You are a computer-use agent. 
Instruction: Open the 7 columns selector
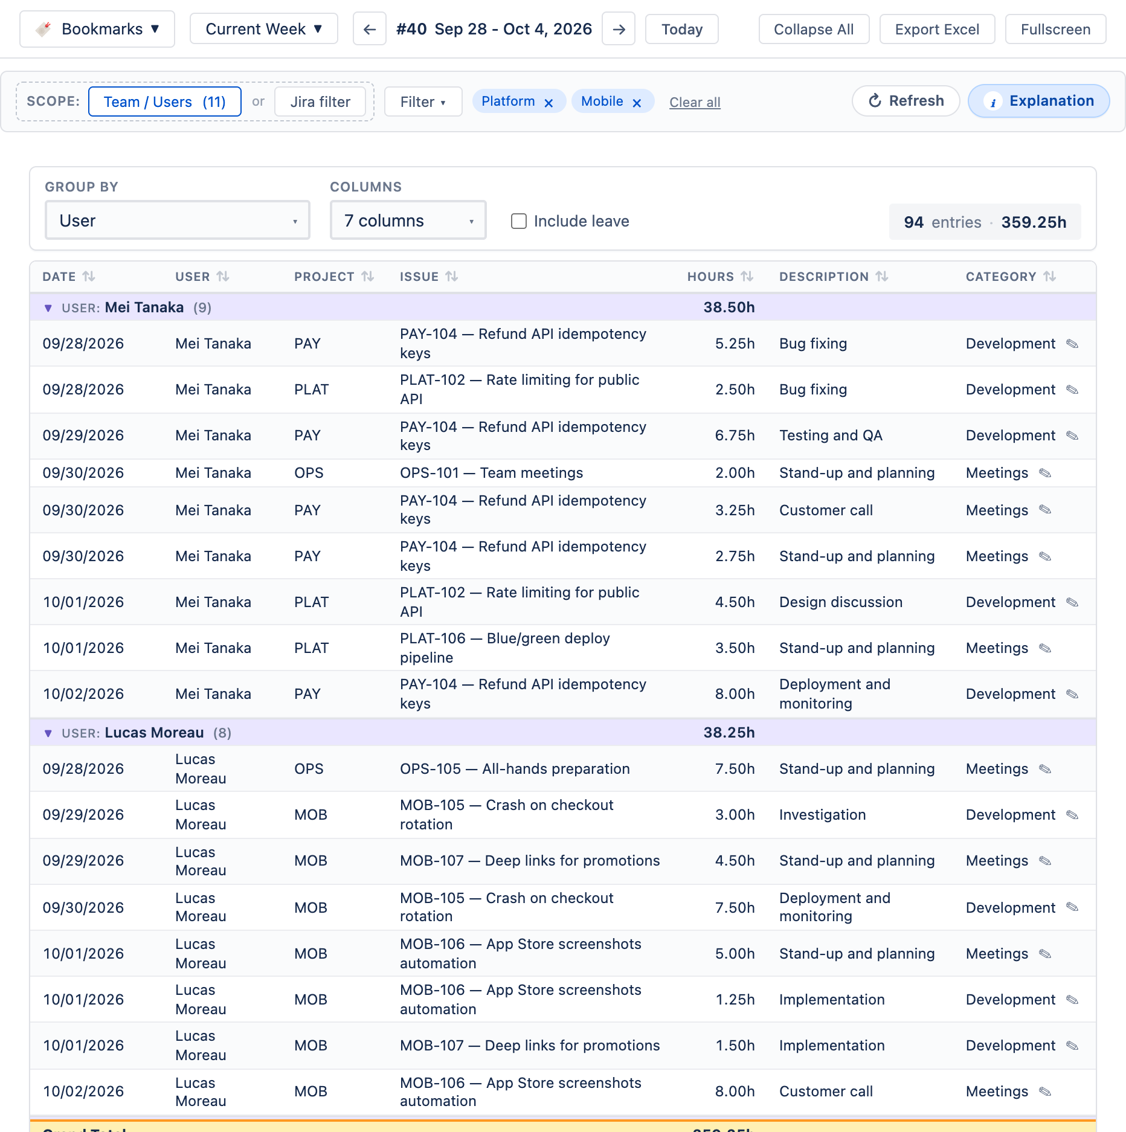(x=408, y=220)
